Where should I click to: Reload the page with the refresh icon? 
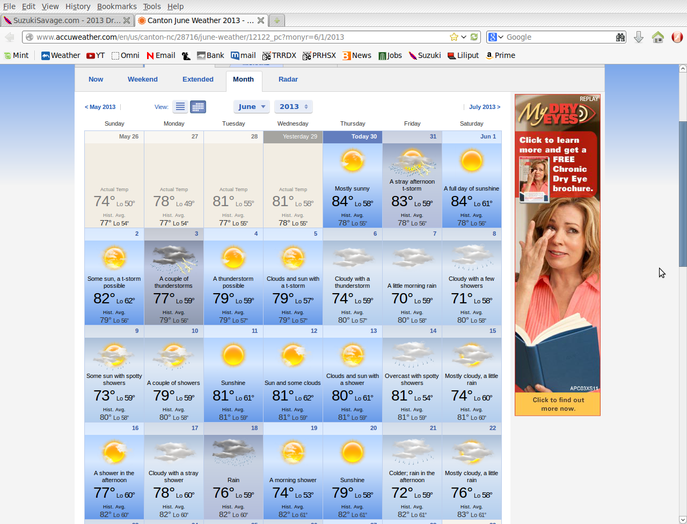pos(473,37)
